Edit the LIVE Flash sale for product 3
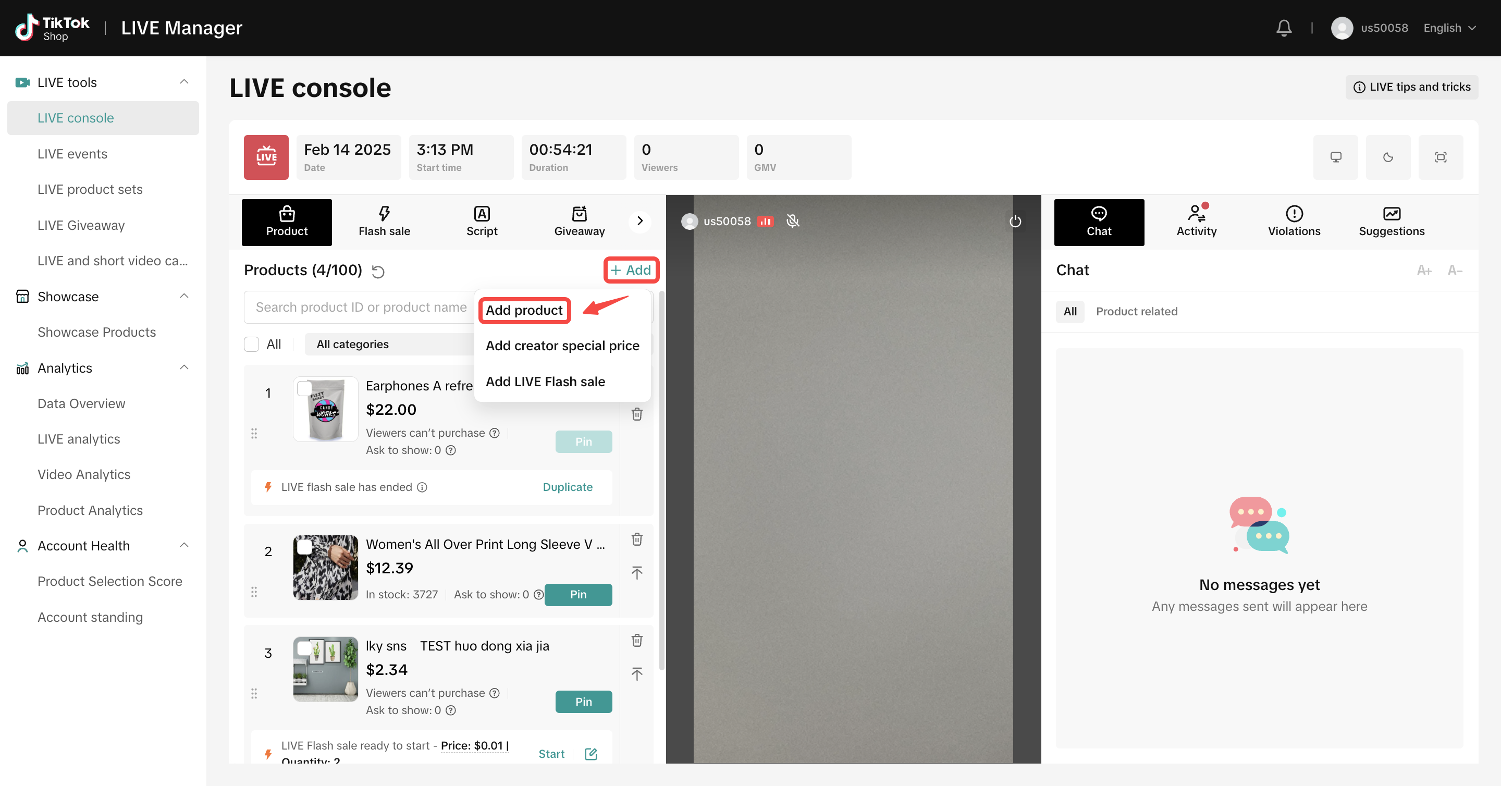 [591, 754]
